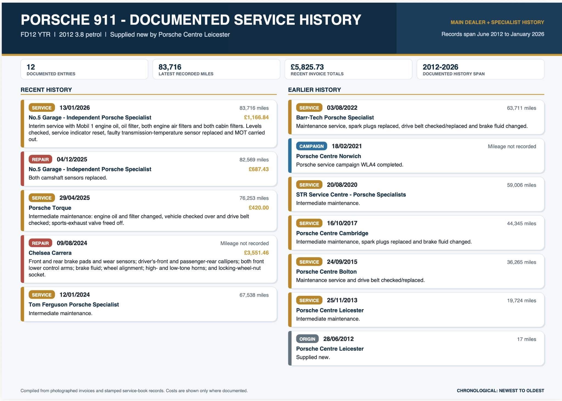Click the 'Porsche Torque' garage name
Viewport: 562px width, 401px height.
[50, 208]
